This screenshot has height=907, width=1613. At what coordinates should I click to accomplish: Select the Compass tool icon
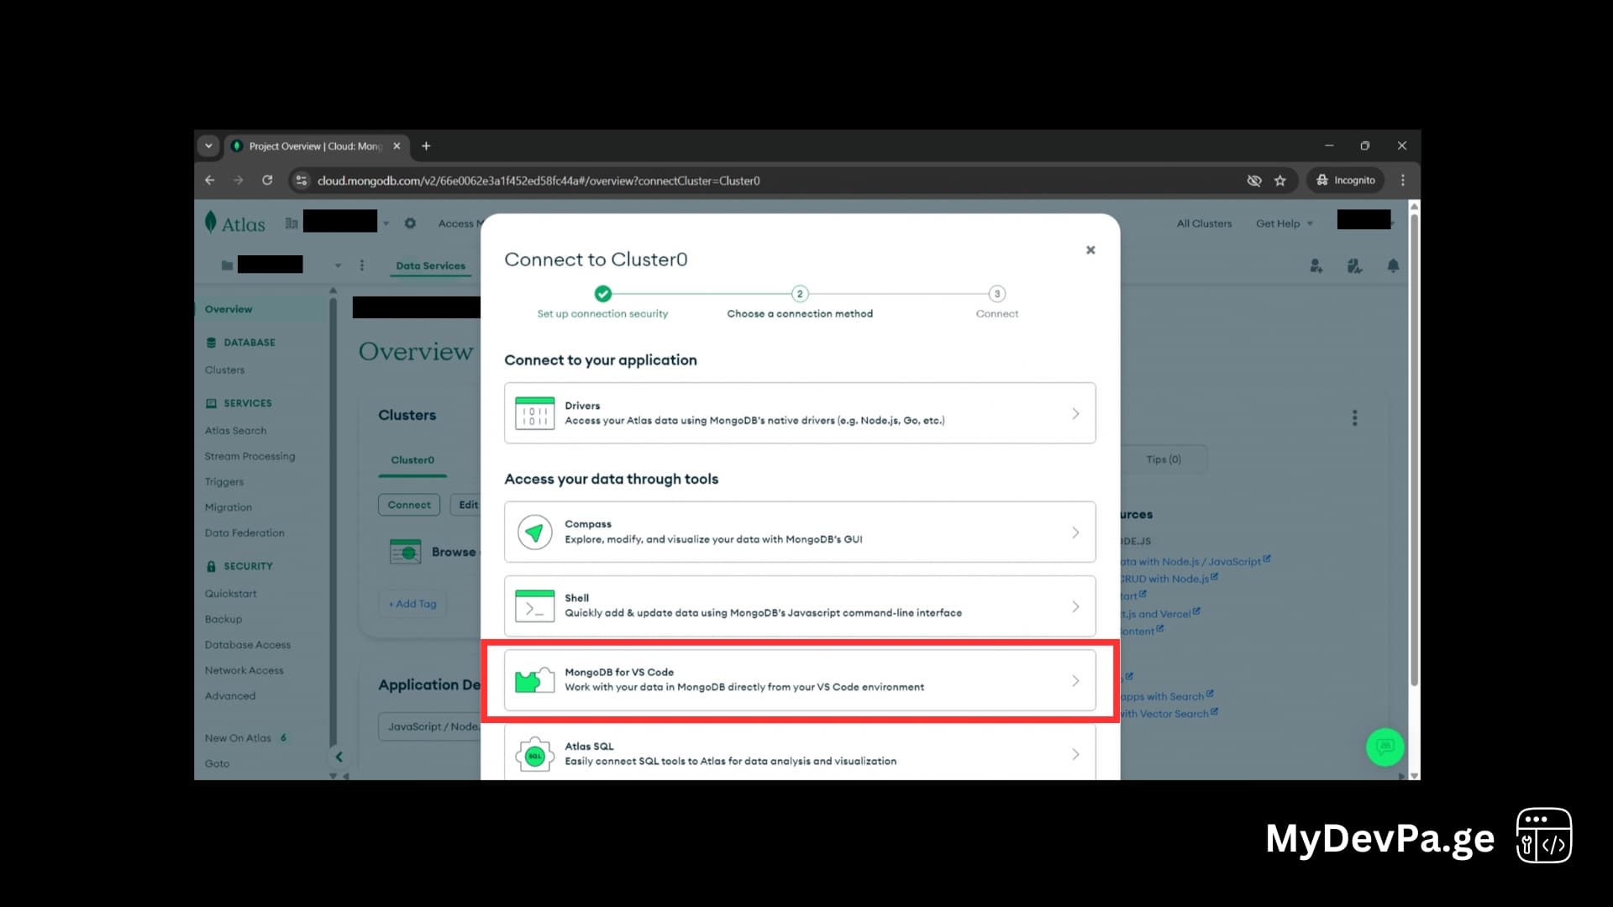(x=534, y=532)
